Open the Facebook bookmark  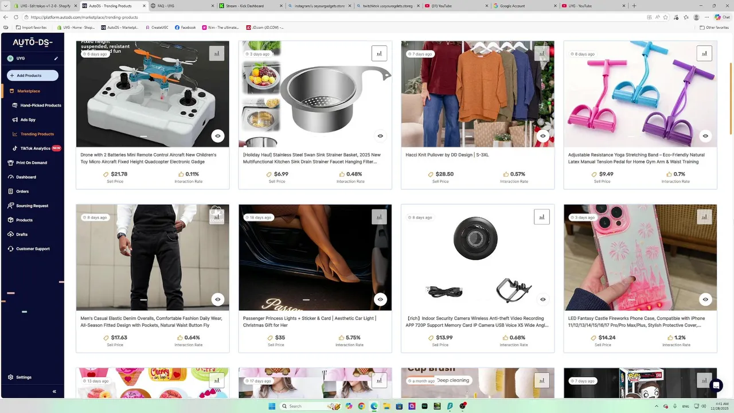pos(185,28)
